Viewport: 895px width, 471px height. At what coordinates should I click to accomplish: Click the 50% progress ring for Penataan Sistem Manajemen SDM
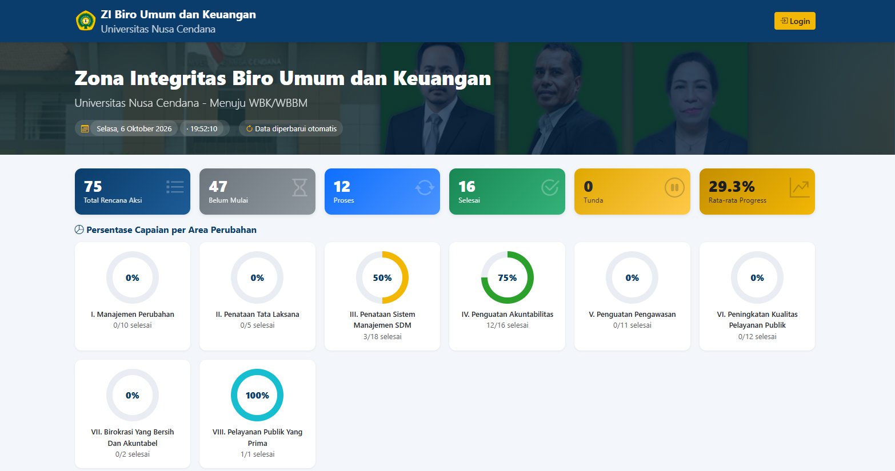tap(382, 277)
